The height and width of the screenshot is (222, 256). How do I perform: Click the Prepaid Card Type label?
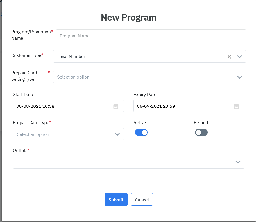pos(31,122)
